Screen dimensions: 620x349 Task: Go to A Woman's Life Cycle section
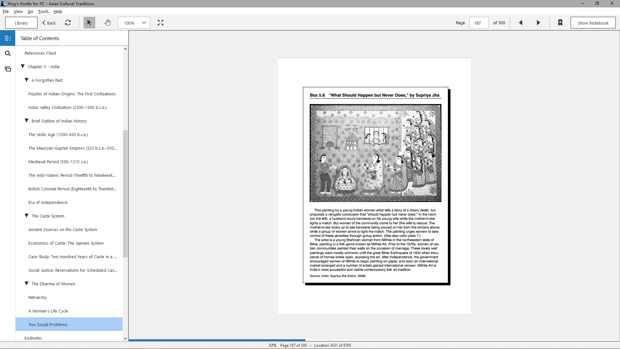(48, 311)
